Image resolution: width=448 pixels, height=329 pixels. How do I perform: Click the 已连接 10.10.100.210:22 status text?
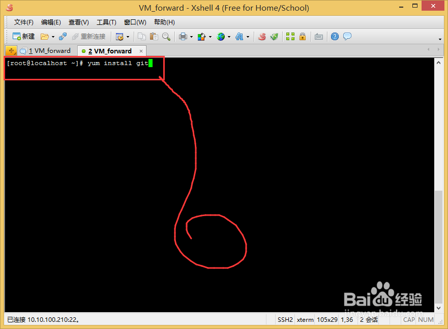click(x=43, y=319)
